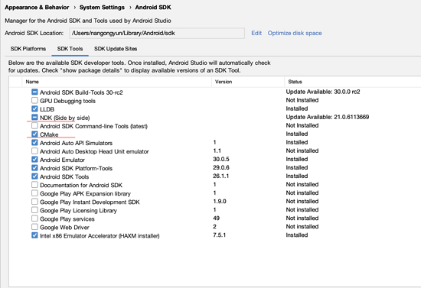
Task: Click the Edit link for SDK location
Action: click(x=256, y=33)
